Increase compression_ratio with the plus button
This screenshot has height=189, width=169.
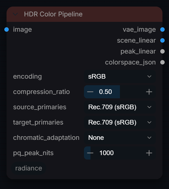point(149,92)
